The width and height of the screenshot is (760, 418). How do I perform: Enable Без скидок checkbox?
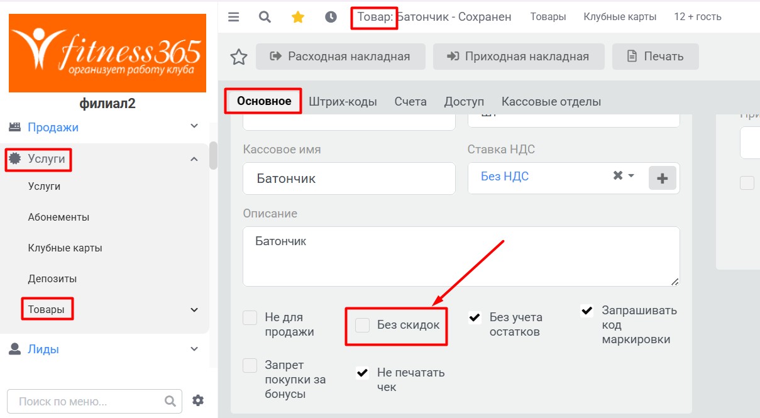pos(363,325)
